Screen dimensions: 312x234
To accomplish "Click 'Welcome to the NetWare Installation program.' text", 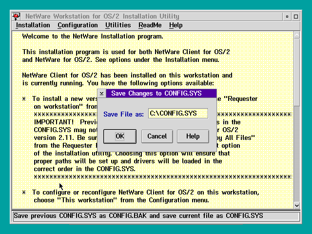I will tap(93, 37).
